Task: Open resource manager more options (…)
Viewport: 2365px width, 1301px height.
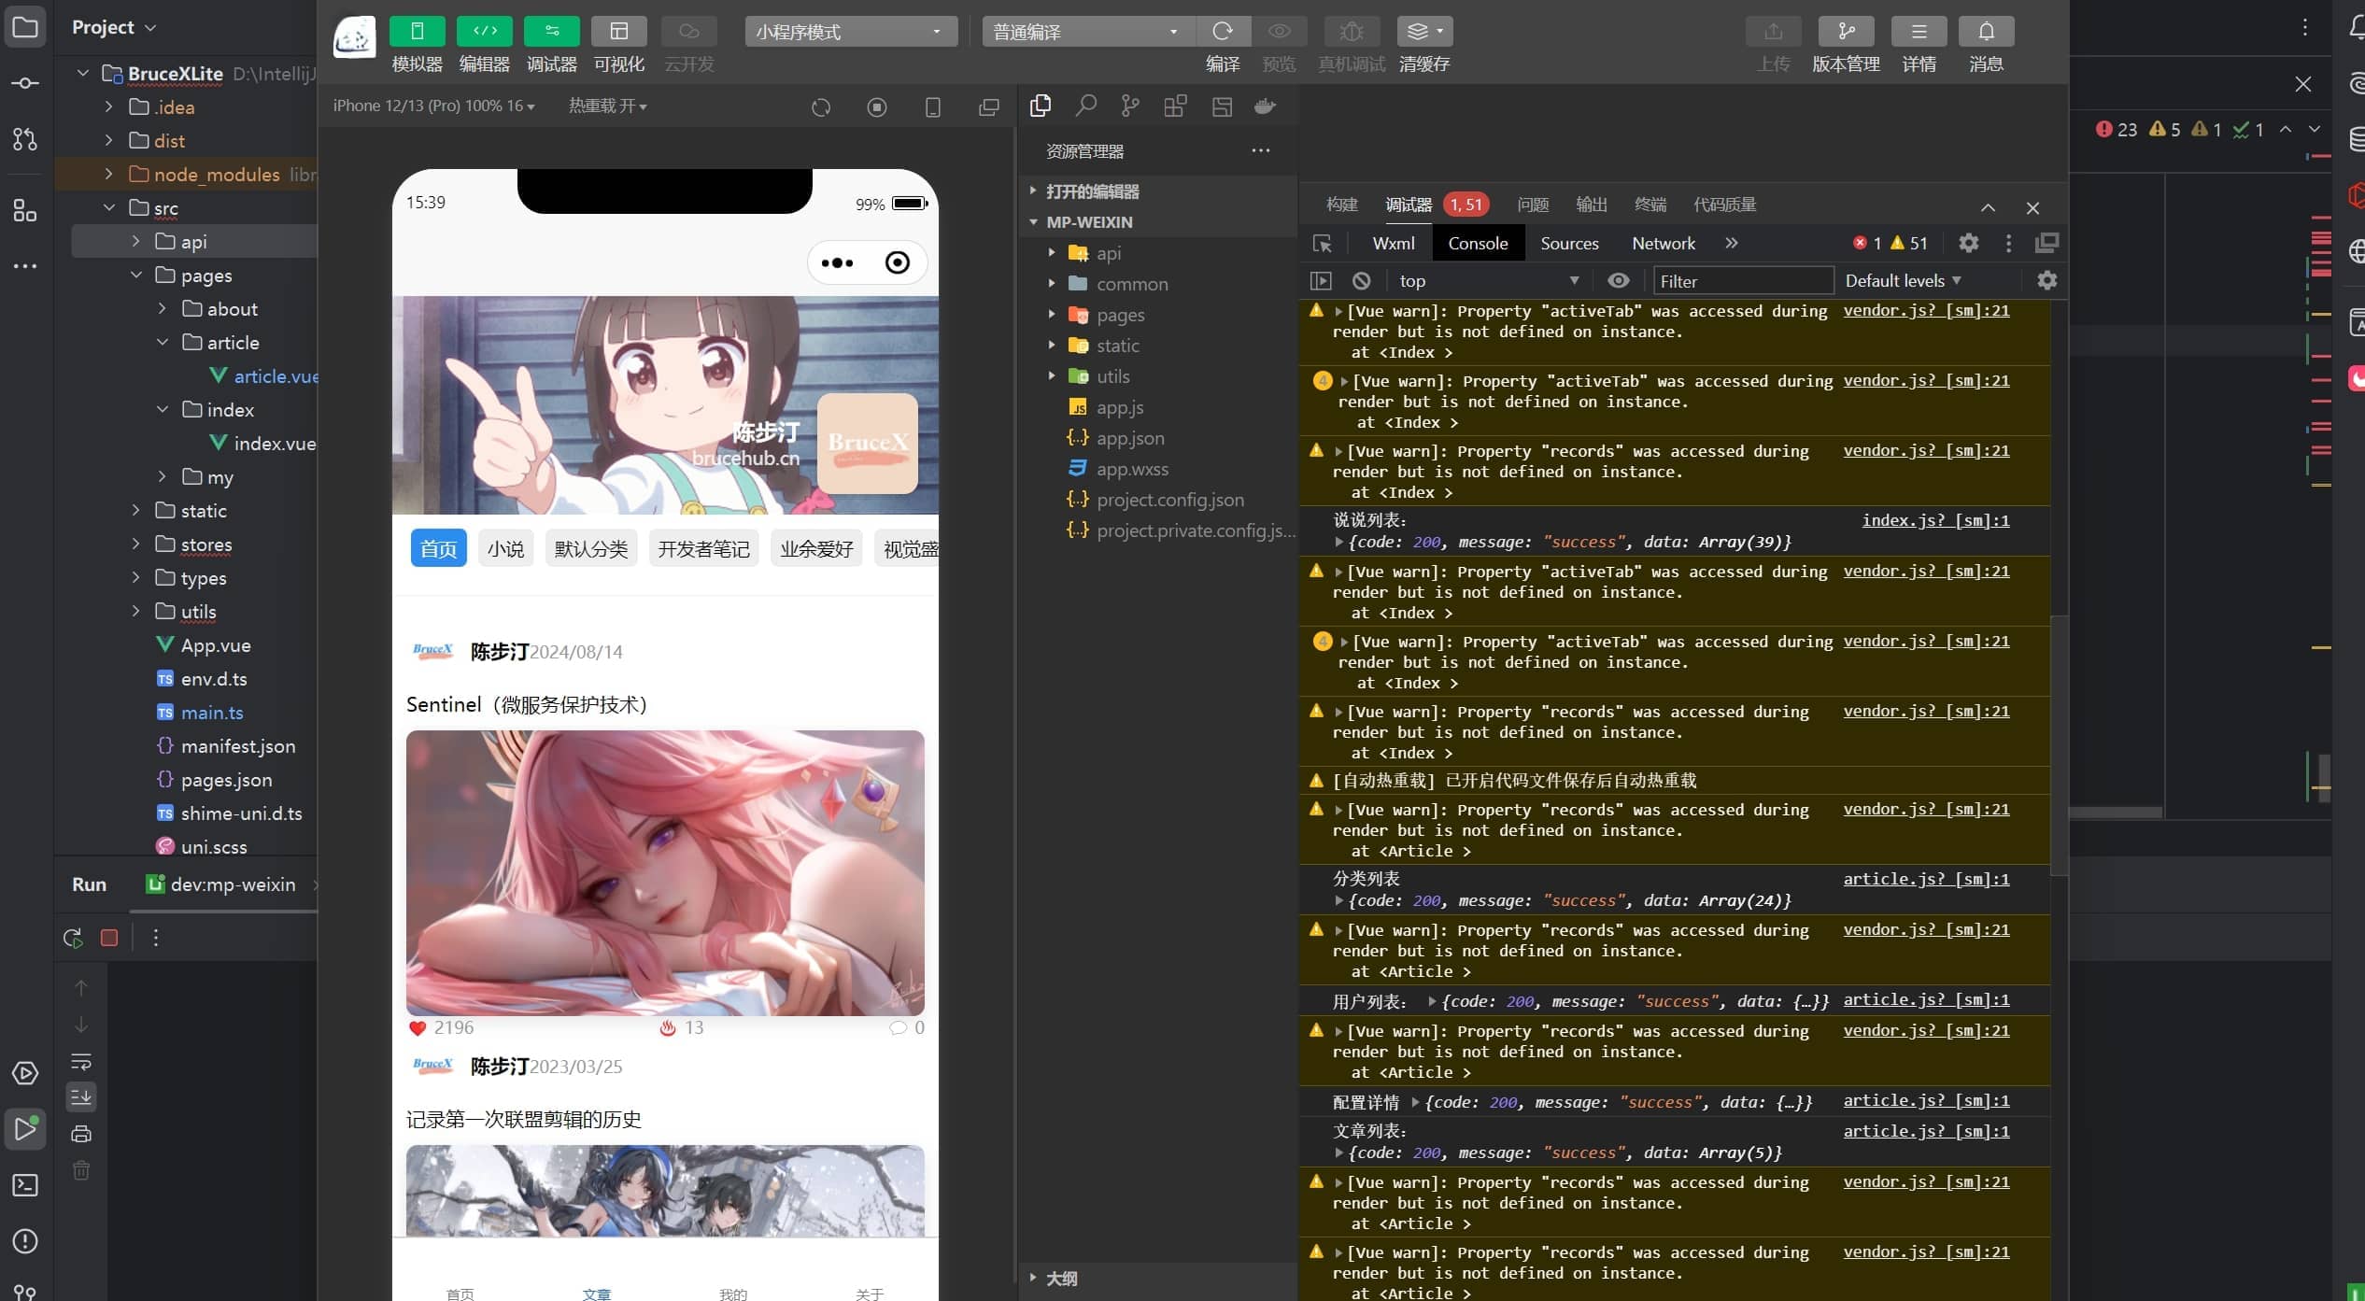Action: (1261, 150)
